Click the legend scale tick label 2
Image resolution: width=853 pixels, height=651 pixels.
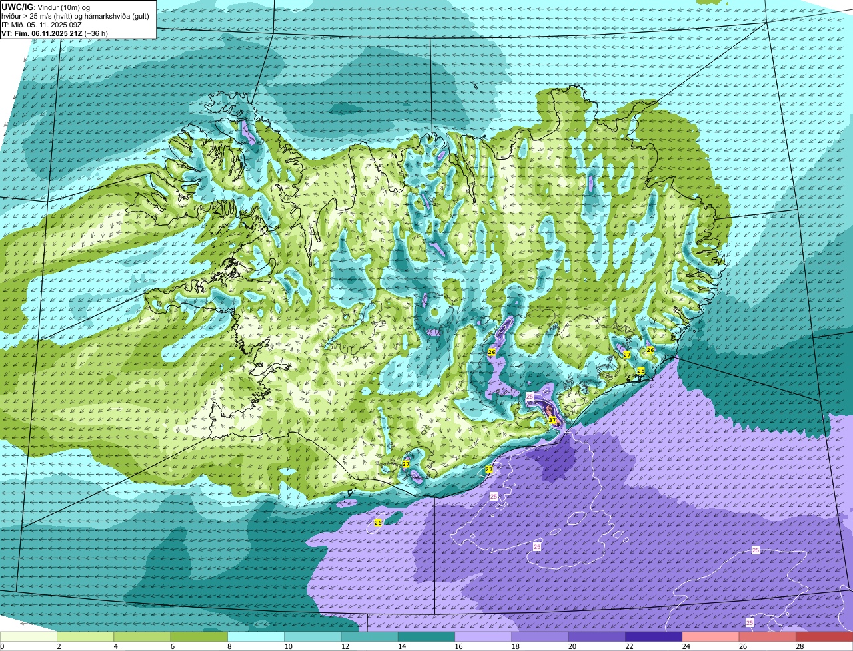pyautogui.click(x=59, y=646)
